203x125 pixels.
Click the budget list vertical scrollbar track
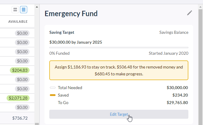tap(37, 65)
